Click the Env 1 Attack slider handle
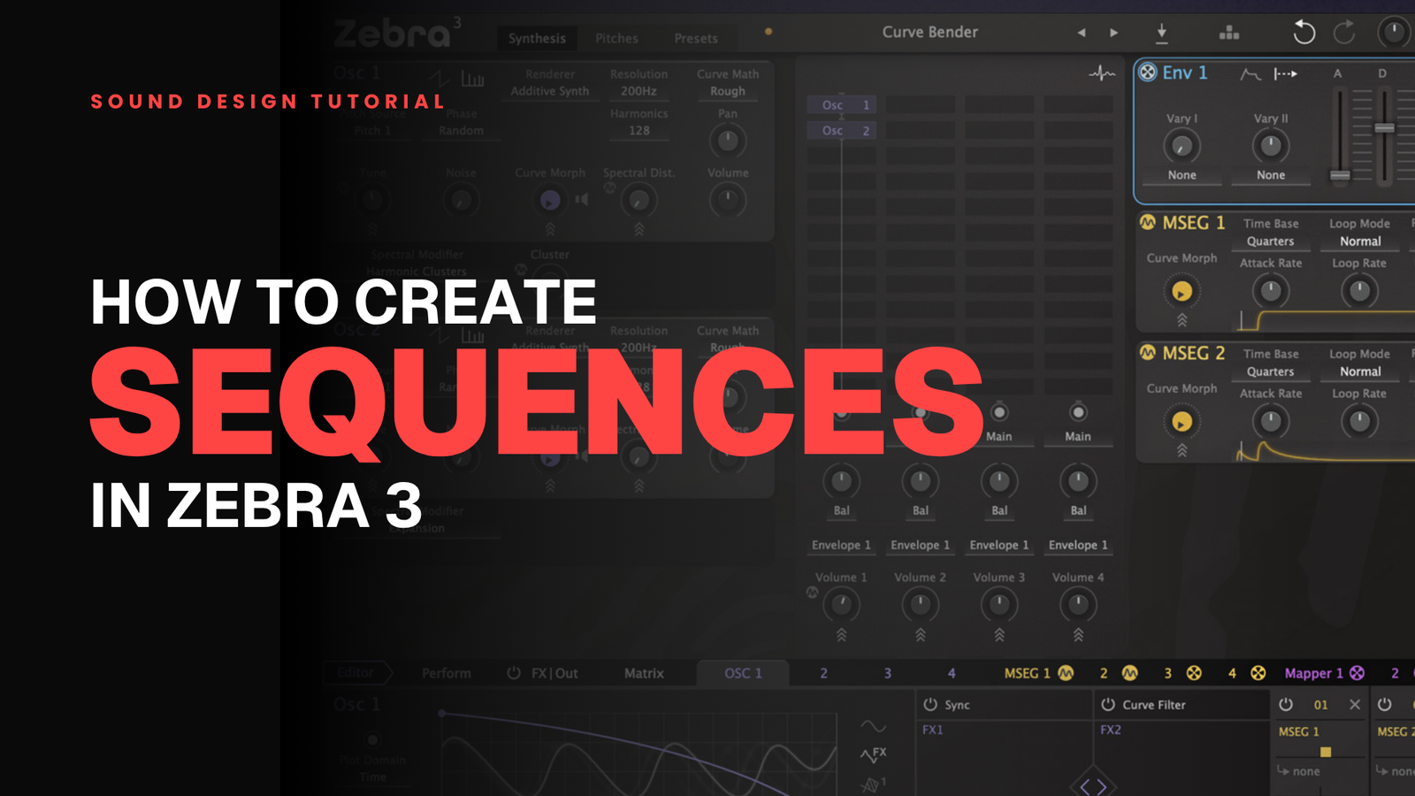The height and width of the screenshot is (796, 1415). click(x=1341, y=175)
